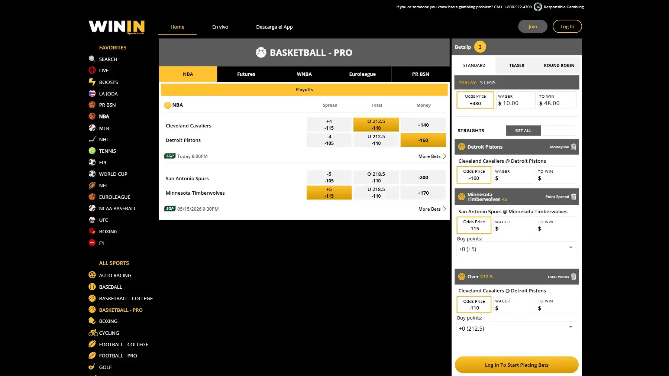Delete Minnesota Timberwolves Point Spread bet trash icon
669x376 pixels.
(573, 197)
